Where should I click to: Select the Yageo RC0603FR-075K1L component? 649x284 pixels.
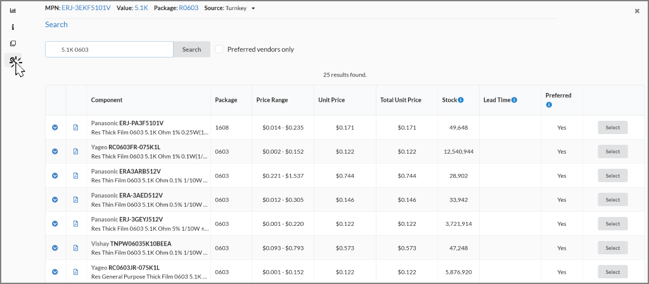(x=612, y=152)
